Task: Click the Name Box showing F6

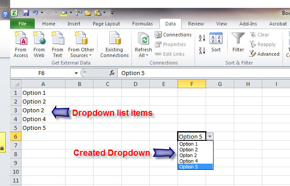Action: click(x=41, y=73)
